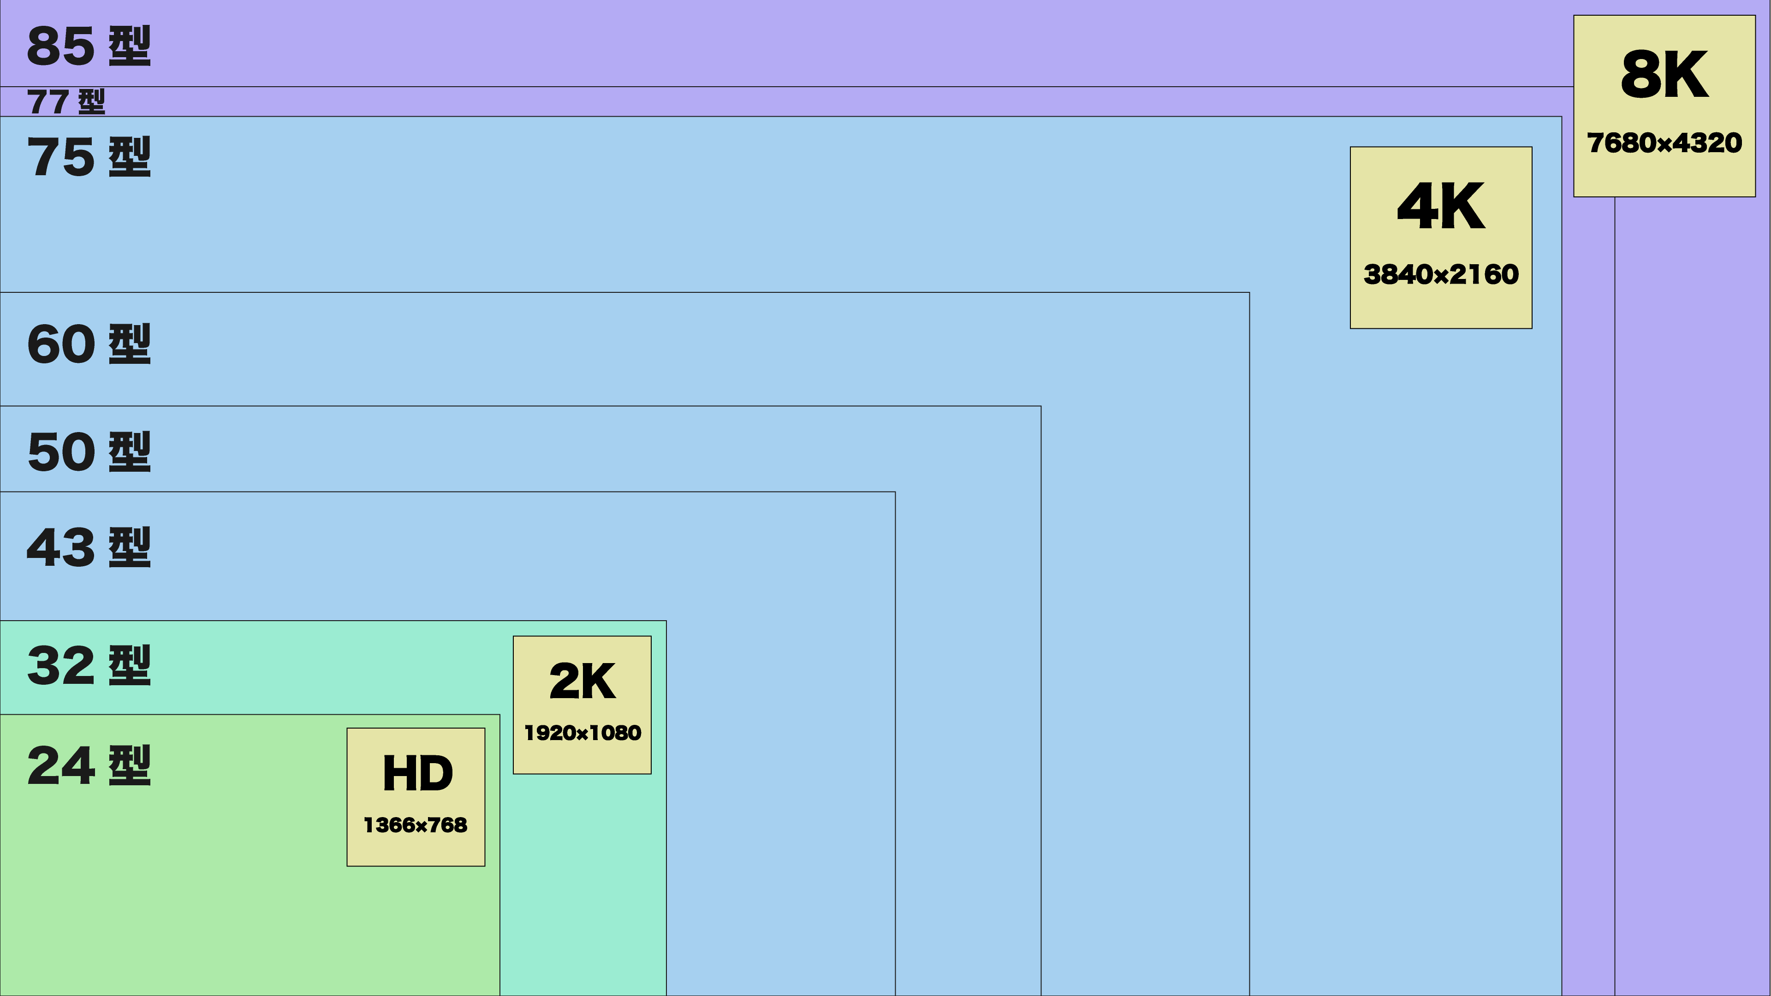Click the 85 型 label

(x=89, y=47)
